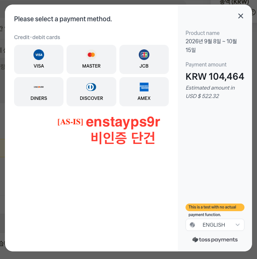Click the DINERS payment option label
This screenshot has width=257, height=259.
39,98
